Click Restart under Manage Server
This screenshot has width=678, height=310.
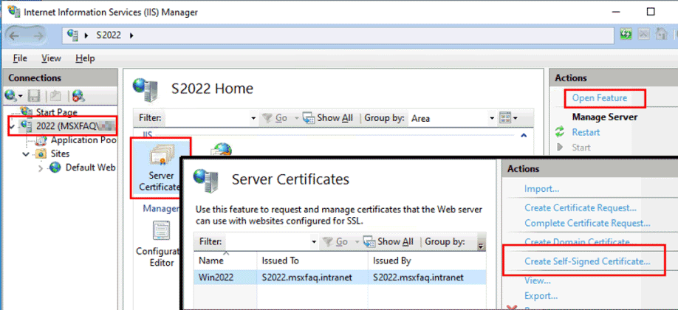click(x=586, y=132)
